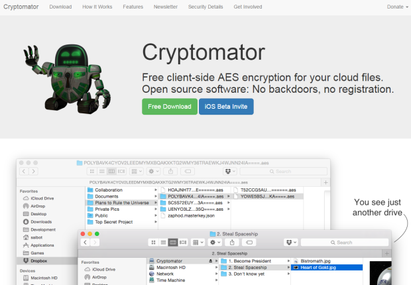The width and height of the screenshot is (411, 285).
Task: Select Desktop in background window sidebar
Action: [35, 214]
